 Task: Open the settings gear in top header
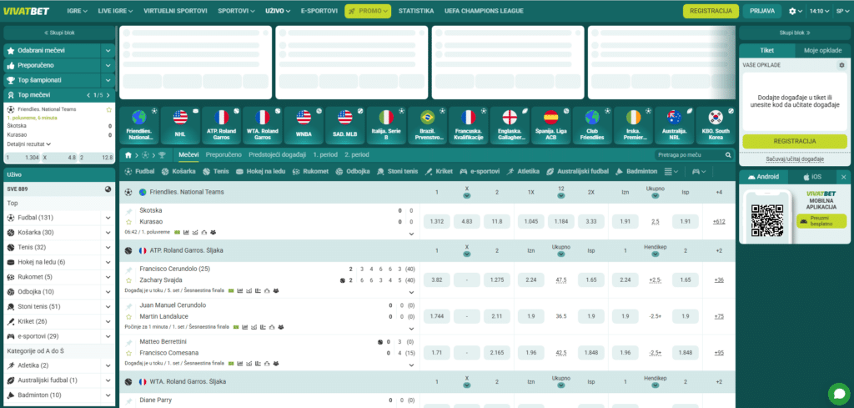click(x=792, y=11)
